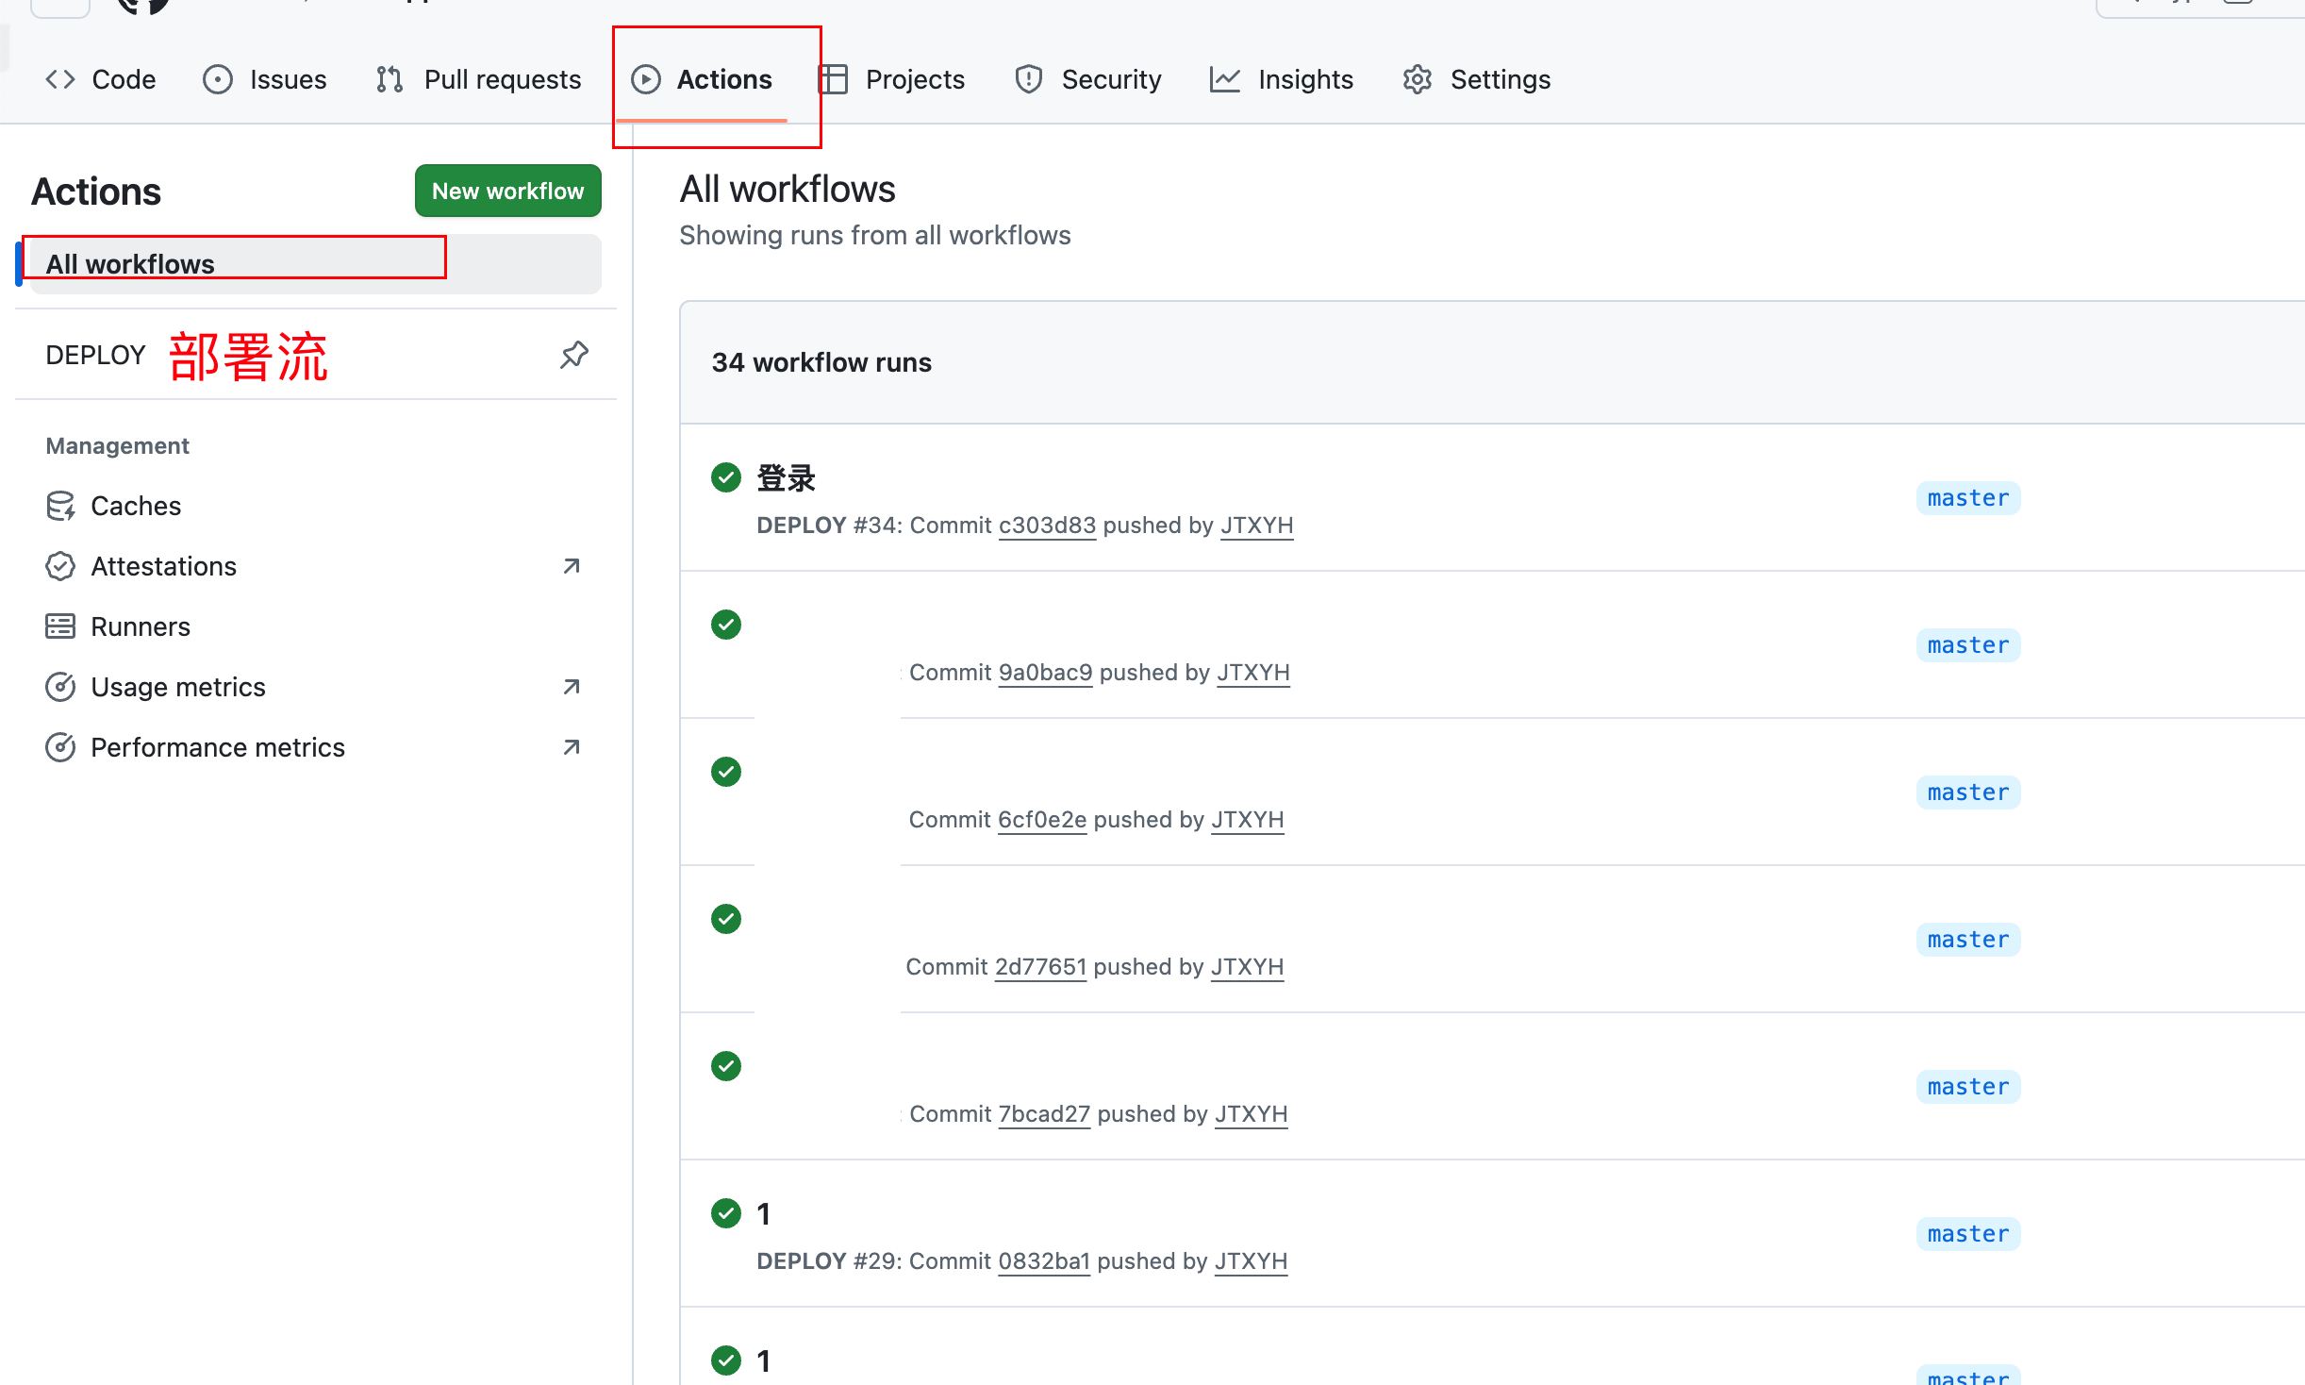Open Caches from the Management section
The width and height of the screenshot is (2305, 1385).
(136, 506)
